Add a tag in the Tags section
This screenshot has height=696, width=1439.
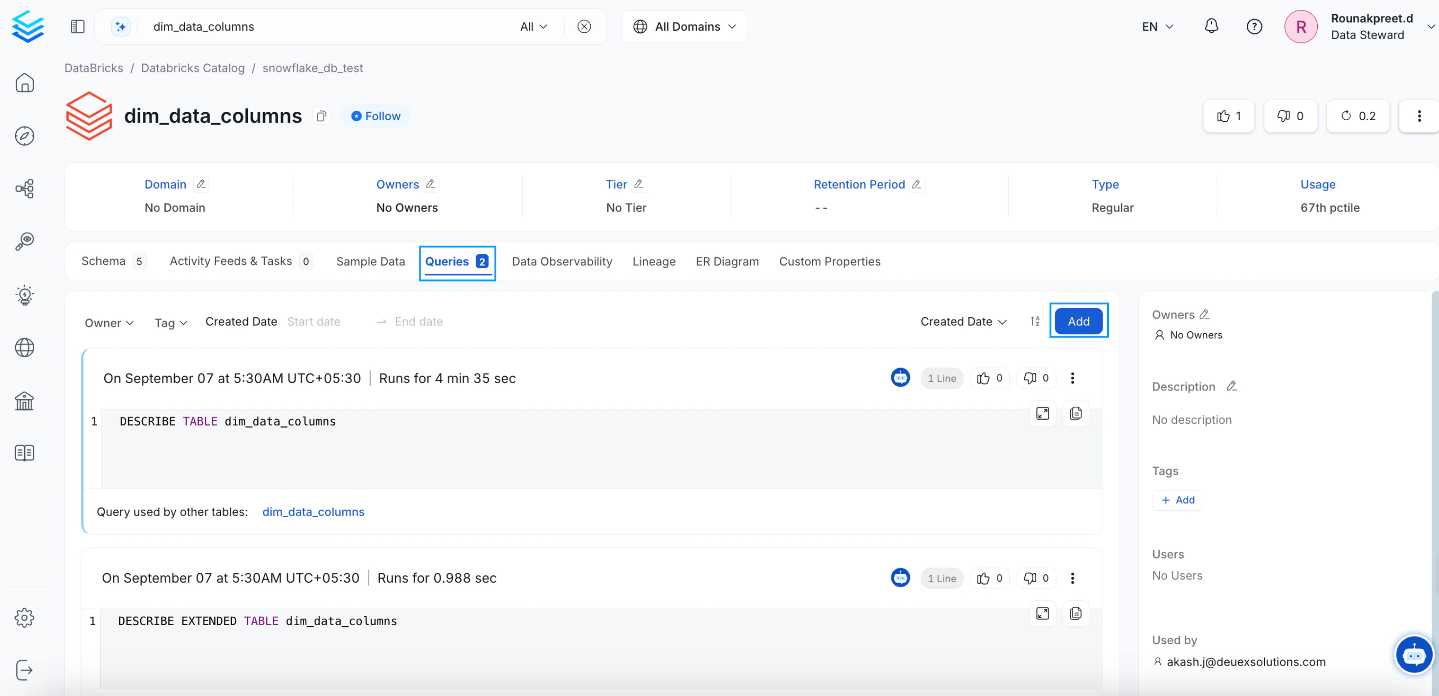(x=1177, y=500)
